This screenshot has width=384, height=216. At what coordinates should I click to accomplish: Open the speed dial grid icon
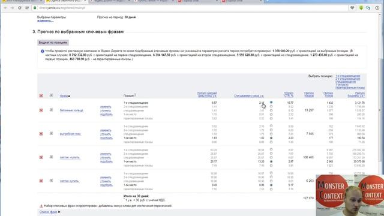(27, 8)
